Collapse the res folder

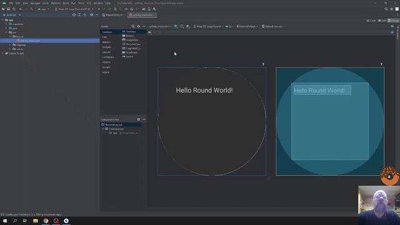[x=7, y=32]
